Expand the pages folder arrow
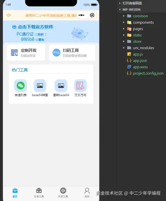 click(x=124, y=29)
